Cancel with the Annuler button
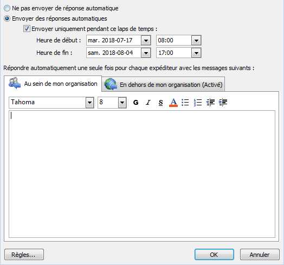284x265 pixels. [x=260, y=255]
